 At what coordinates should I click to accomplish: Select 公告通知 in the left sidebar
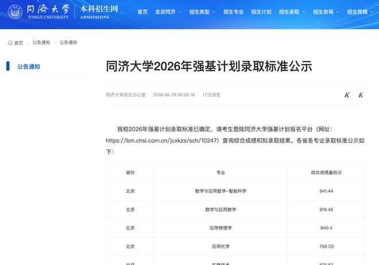coord(29,67)
